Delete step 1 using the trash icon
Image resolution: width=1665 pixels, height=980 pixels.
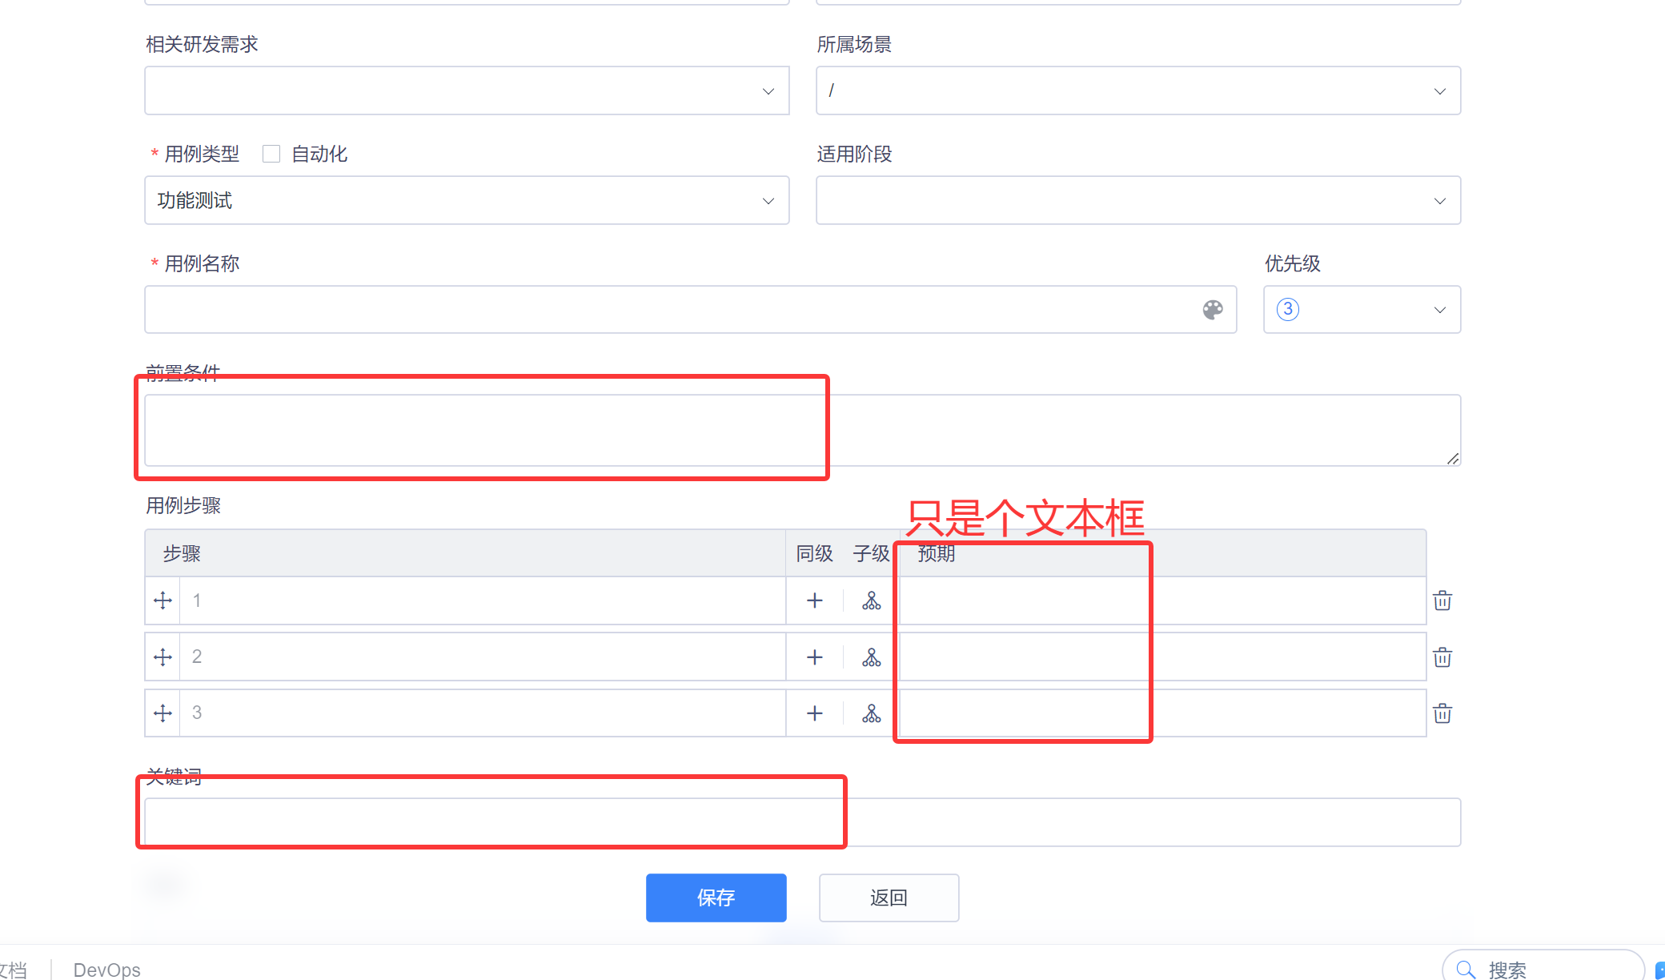point(1442,600)
